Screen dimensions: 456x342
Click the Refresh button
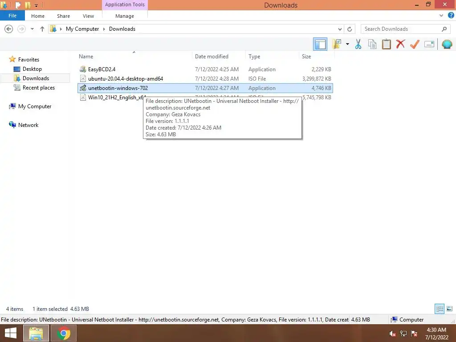coord(350,29)
